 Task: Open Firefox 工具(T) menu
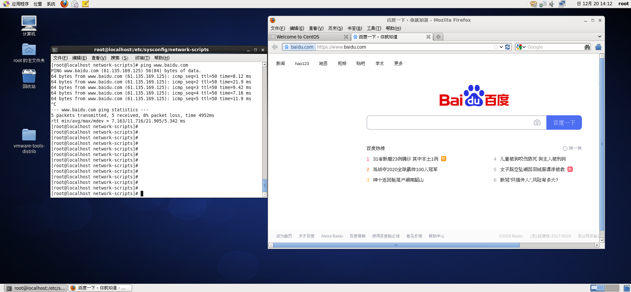tap(374, 28)
